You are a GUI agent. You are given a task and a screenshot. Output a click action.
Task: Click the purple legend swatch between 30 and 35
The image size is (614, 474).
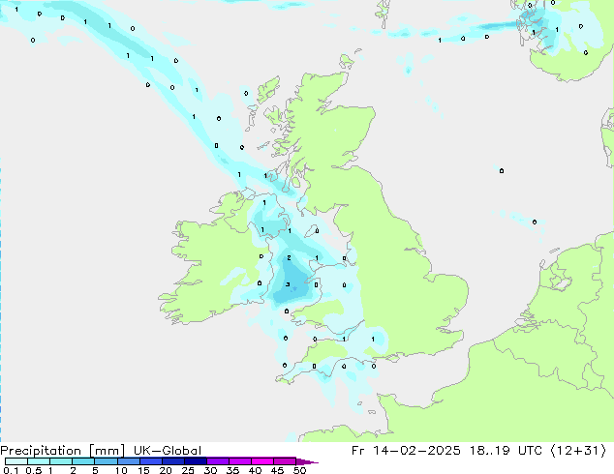217,461
